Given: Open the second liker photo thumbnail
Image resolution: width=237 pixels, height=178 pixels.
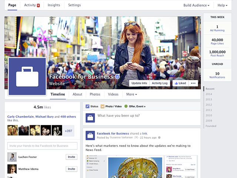Looking at the screenshot, I should coord(24,130).
